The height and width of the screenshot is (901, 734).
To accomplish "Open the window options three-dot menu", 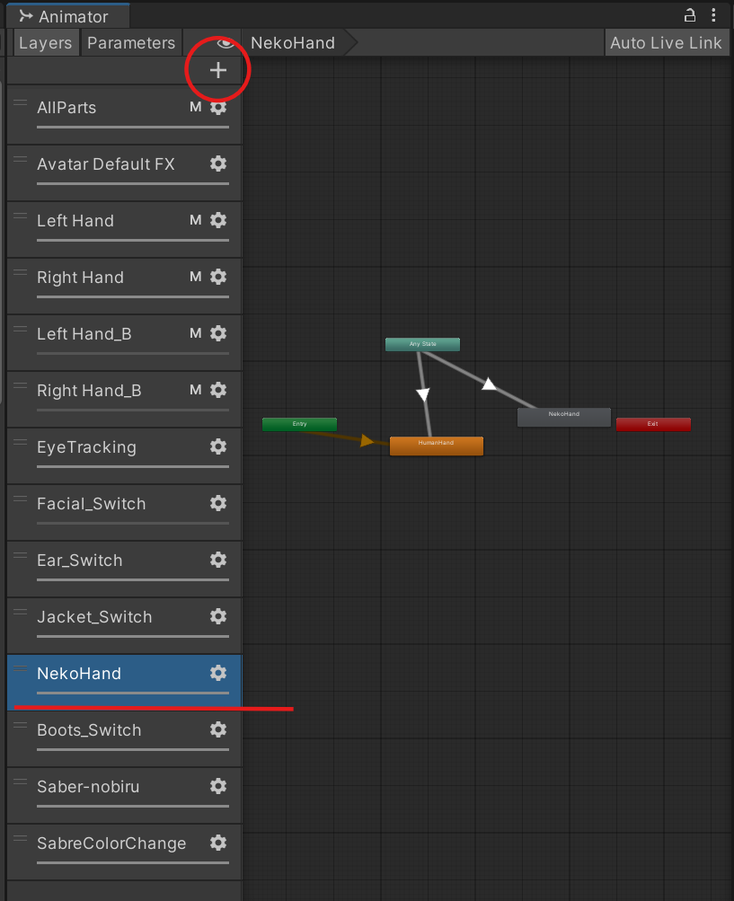I will point(713,14).
